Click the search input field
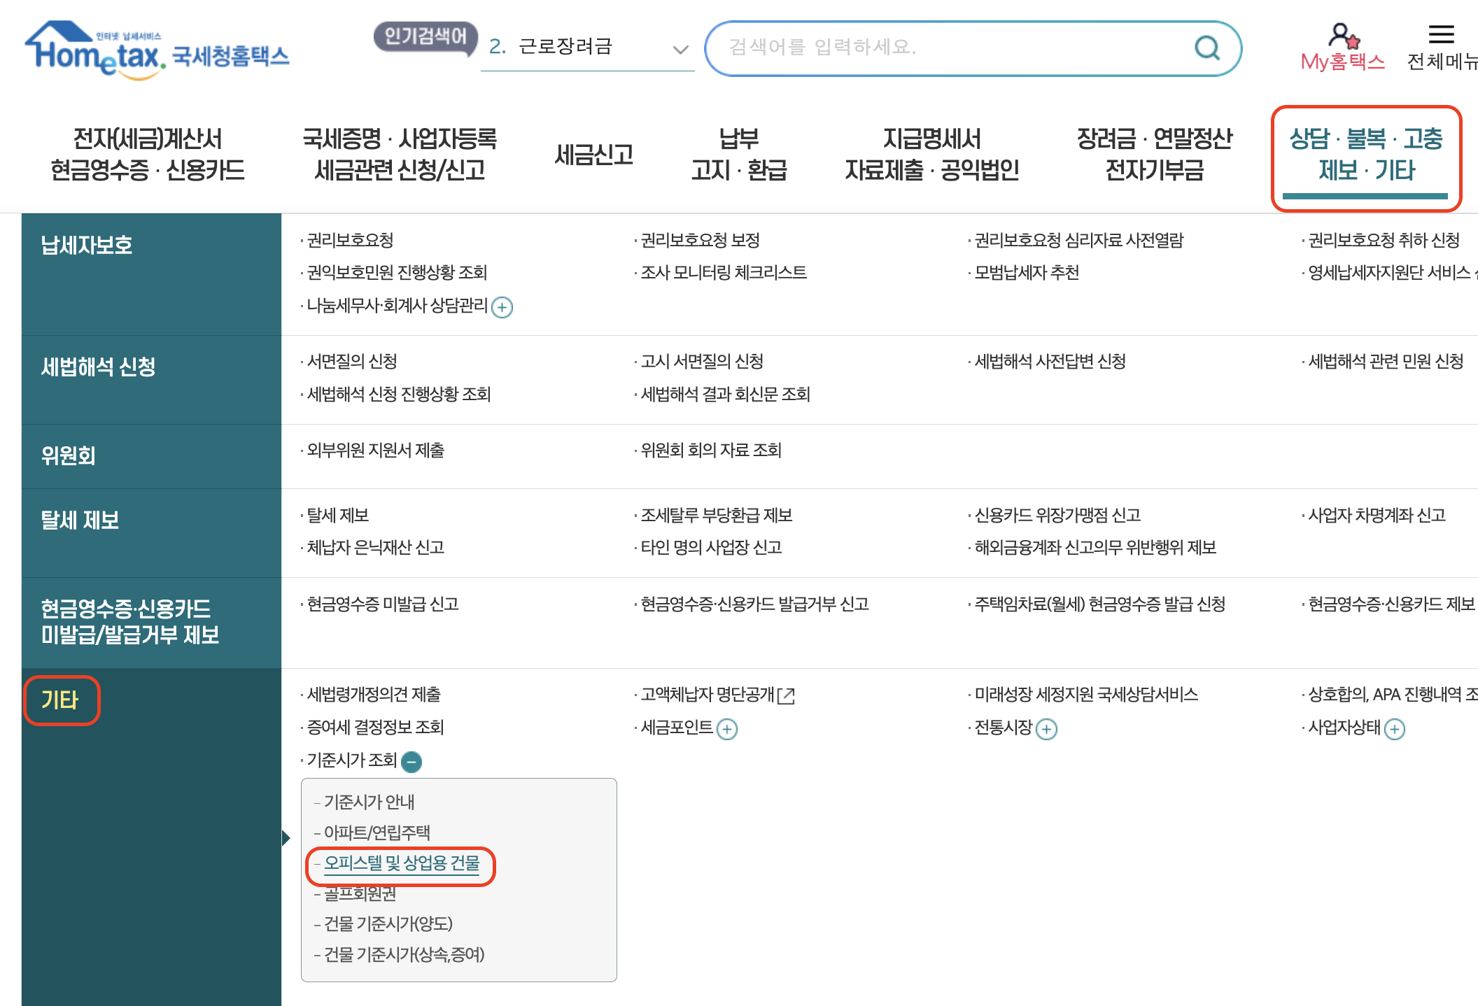This screenshot has width=1478, height=1006. coord(945,48)
